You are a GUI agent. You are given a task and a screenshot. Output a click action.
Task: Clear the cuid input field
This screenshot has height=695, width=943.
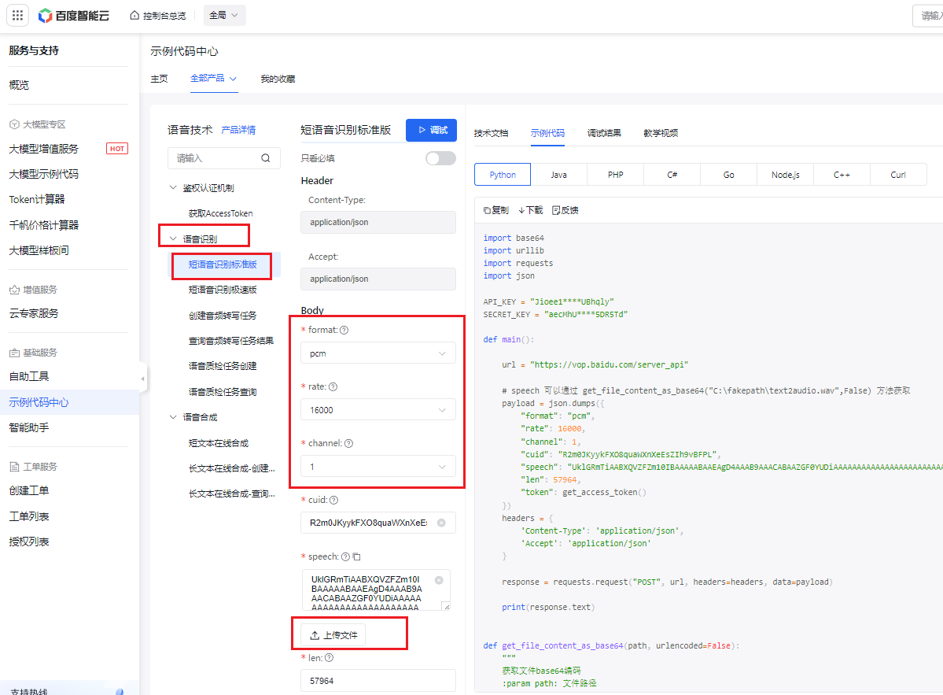tap(441, 523)
